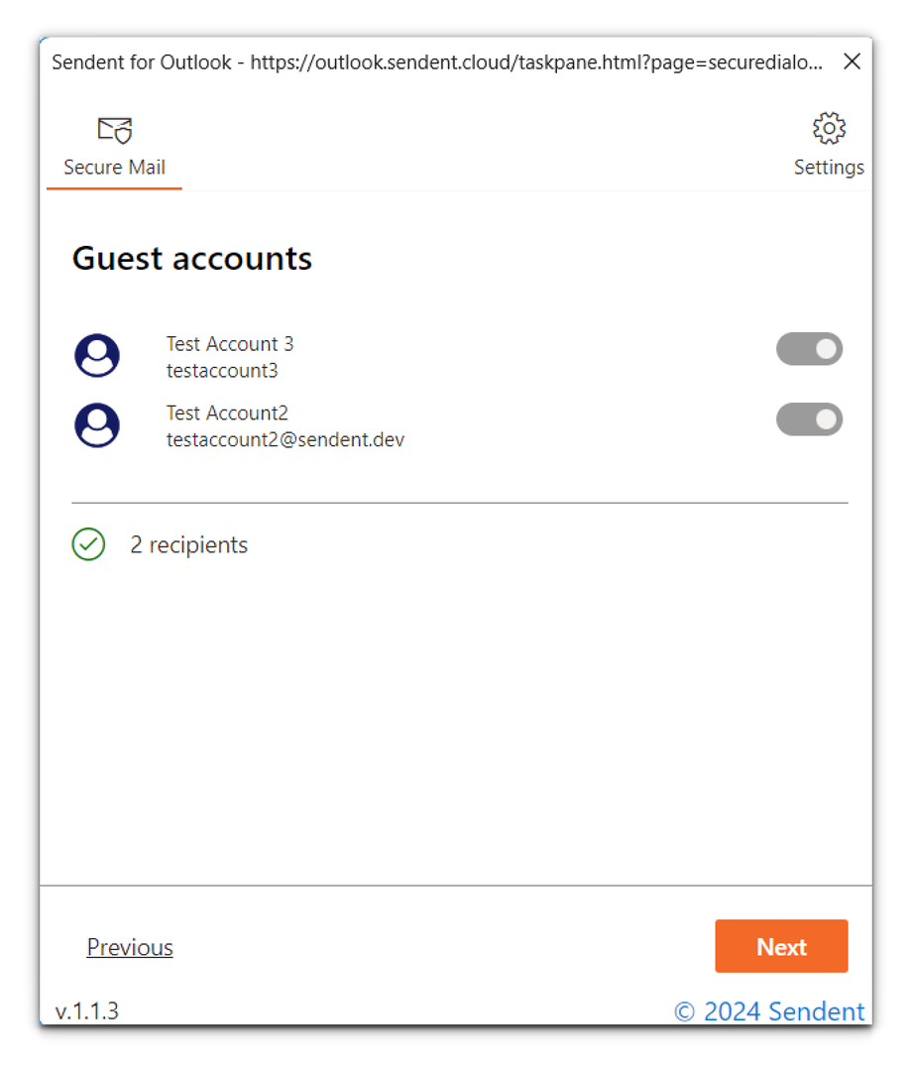Select the Settings tab label

coord(829,167)
